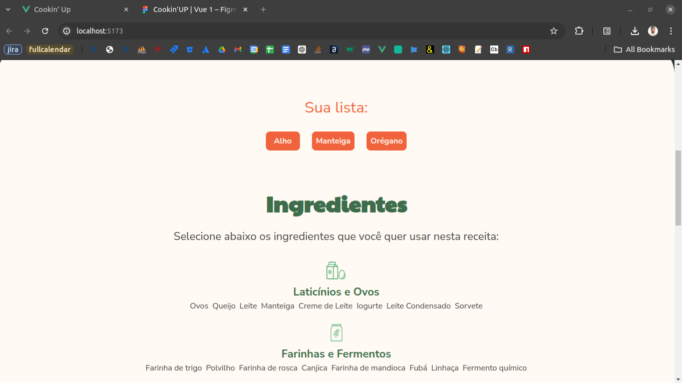682x383 pixels.
Task: Open the Amazon bookmark
Action: 334,49
